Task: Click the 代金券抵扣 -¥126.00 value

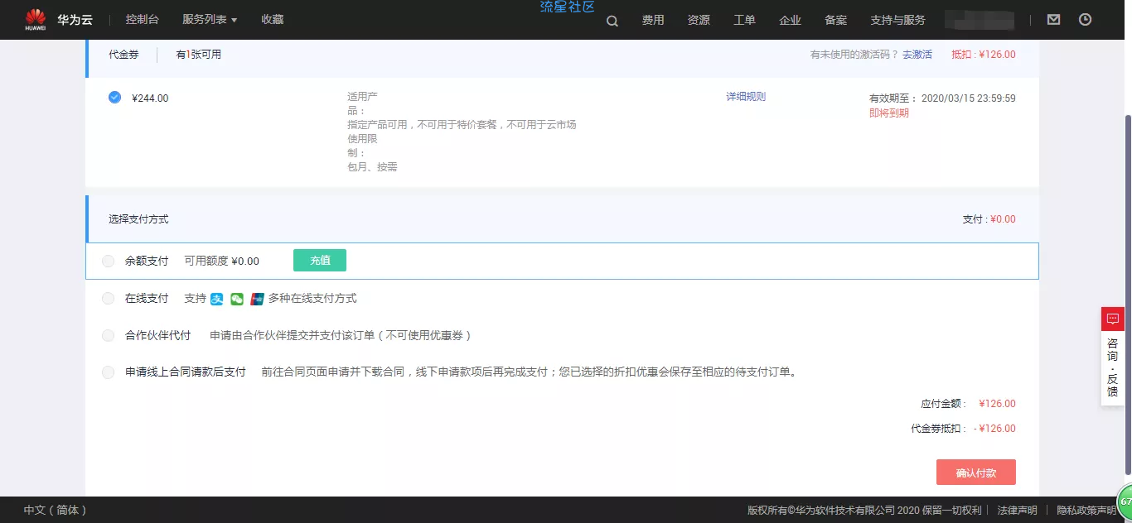Action: pyautogui.click(x=994, y=429)
